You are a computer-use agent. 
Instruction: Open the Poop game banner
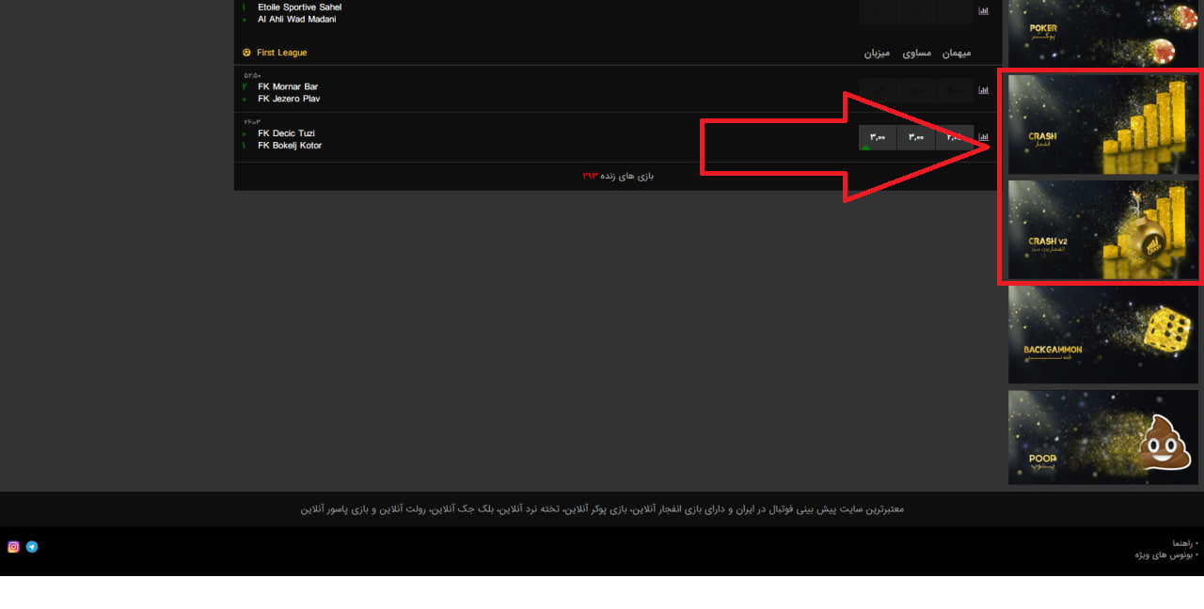tap(1103, 438)
